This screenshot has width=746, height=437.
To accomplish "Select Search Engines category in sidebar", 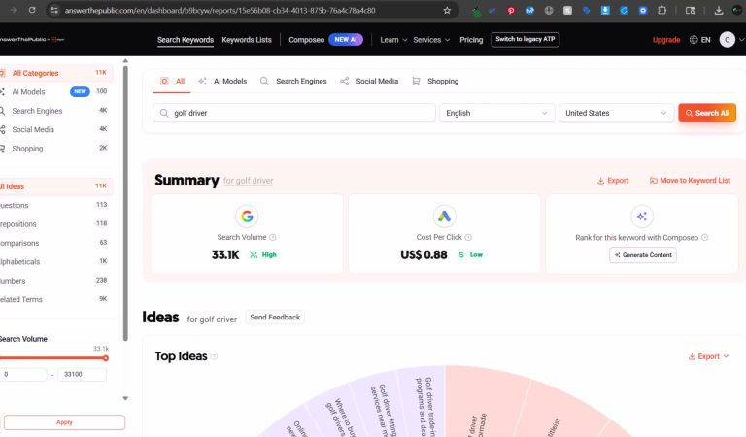I will 55,111.
